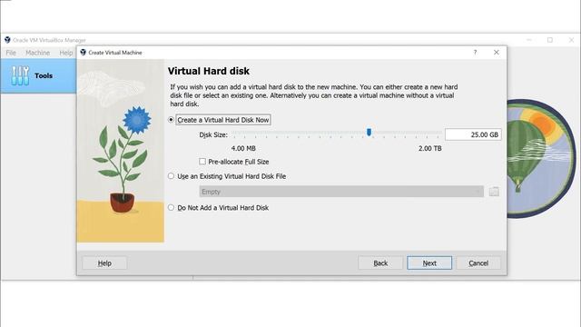The image size is (581, 327).
Task: Click the Cancel button
Action: (x=478, y=263)
